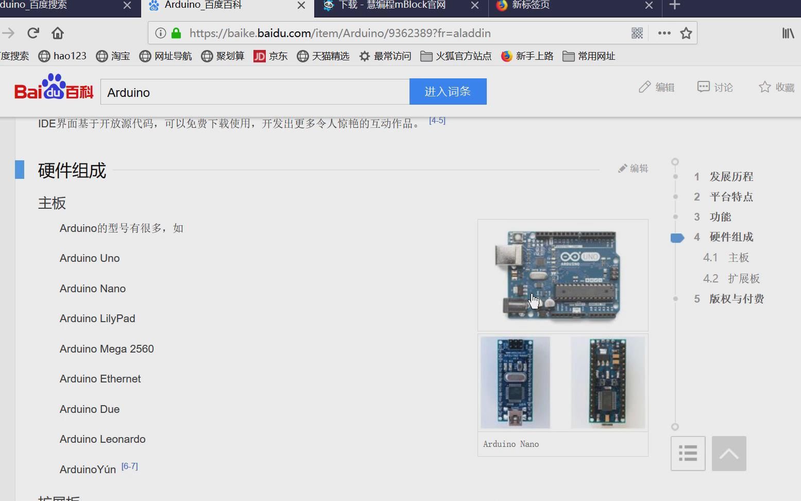Click the Arduino Nano image caption
This screenshot has height=501, width=801.
(511, 444)
